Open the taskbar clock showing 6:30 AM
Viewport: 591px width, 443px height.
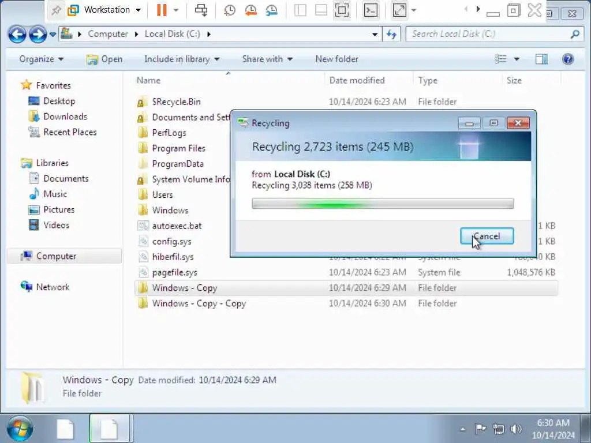click(x=553, y=429)
